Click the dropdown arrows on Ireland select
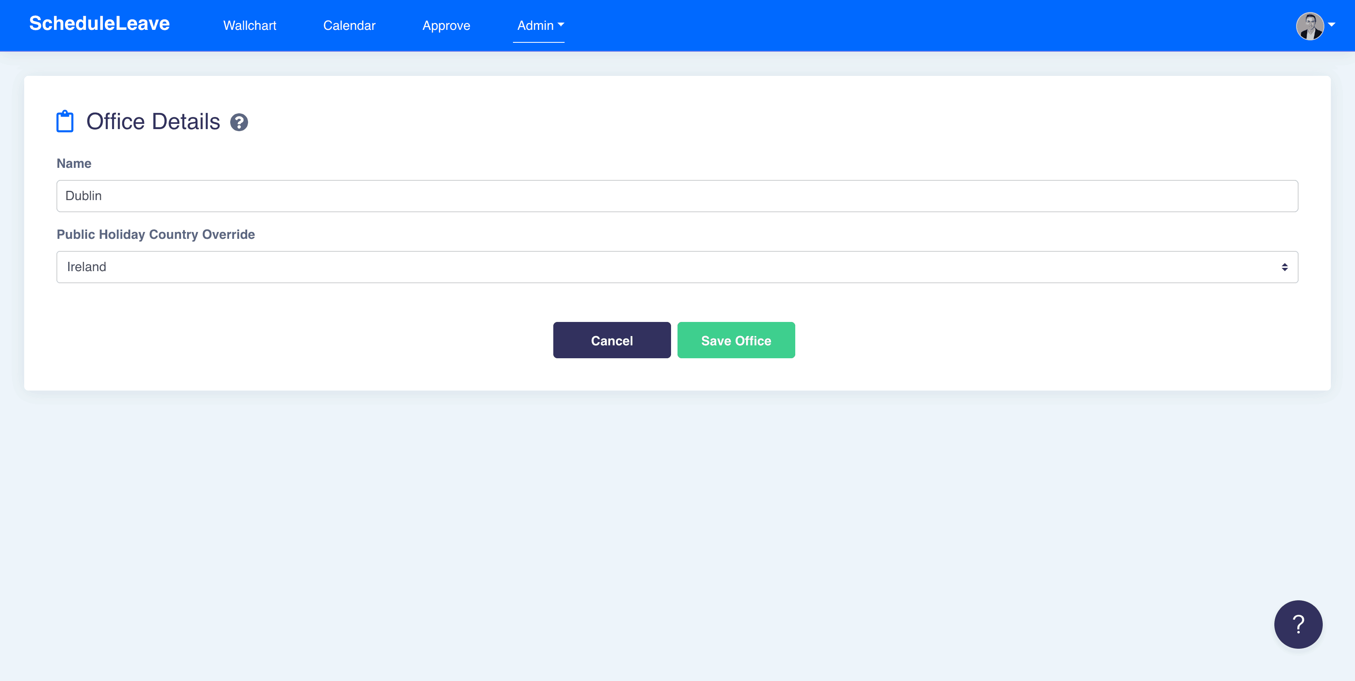The width and height of the screenshot is (1355, 681). 1284,267
